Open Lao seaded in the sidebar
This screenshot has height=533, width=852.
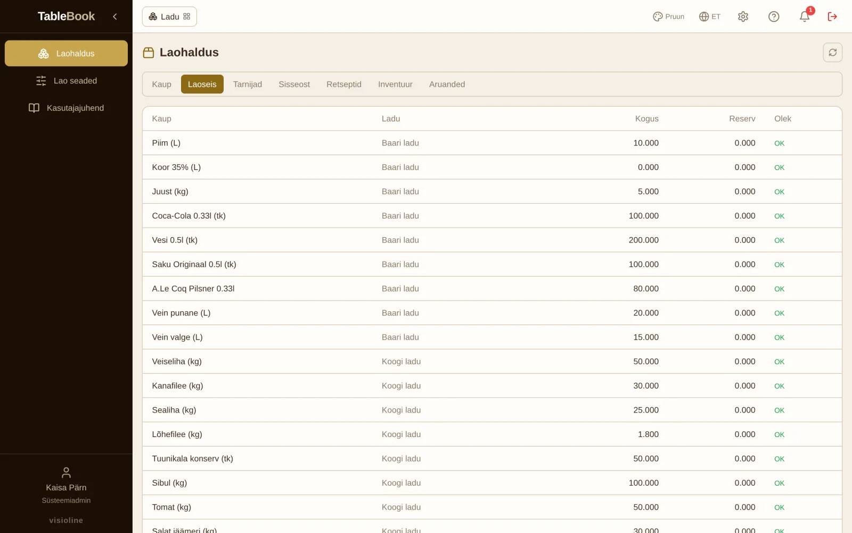66,80
